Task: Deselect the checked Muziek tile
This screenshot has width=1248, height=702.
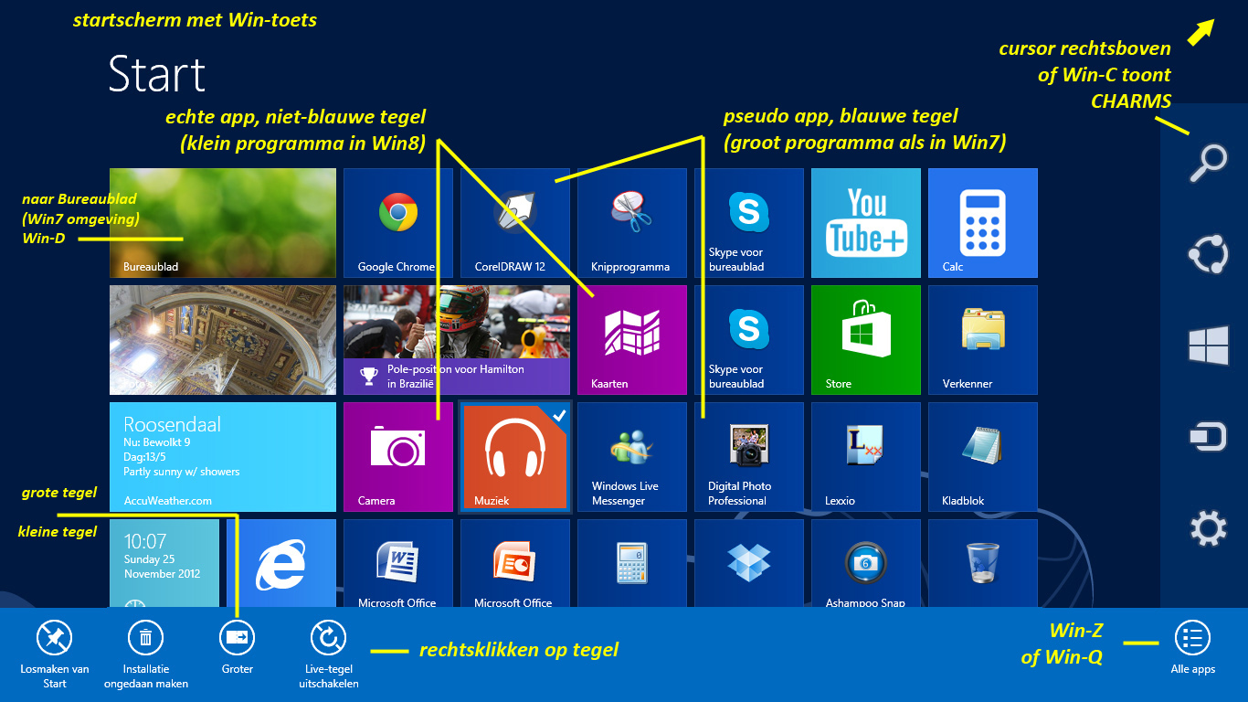Action: click(x=514, y=457)
